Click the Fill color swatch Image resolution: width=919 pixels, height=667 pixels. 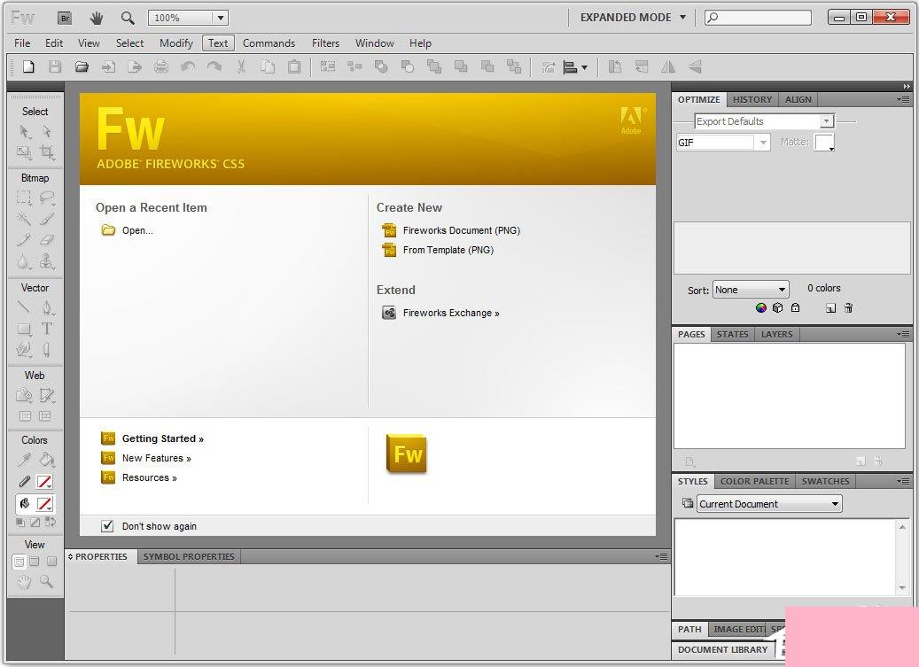pos(44,504)
